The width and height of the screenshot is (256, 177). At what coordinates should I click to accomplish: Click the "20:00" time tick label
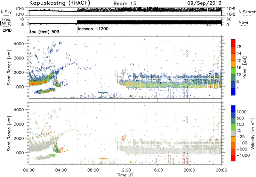tap(189, 170)
